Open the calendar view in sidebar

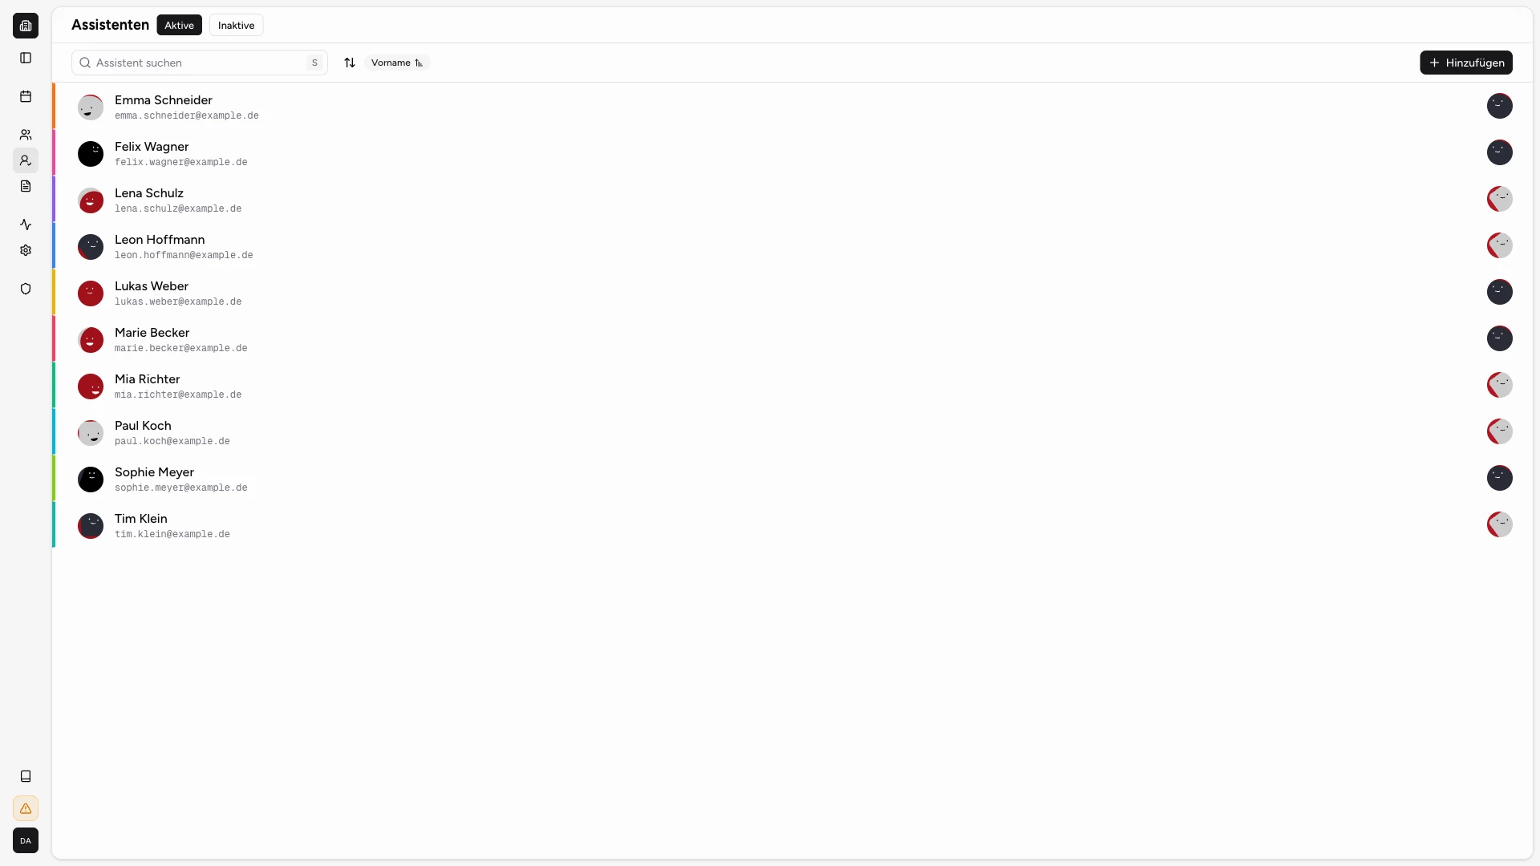pyautogui.click(x=26, y=95)
